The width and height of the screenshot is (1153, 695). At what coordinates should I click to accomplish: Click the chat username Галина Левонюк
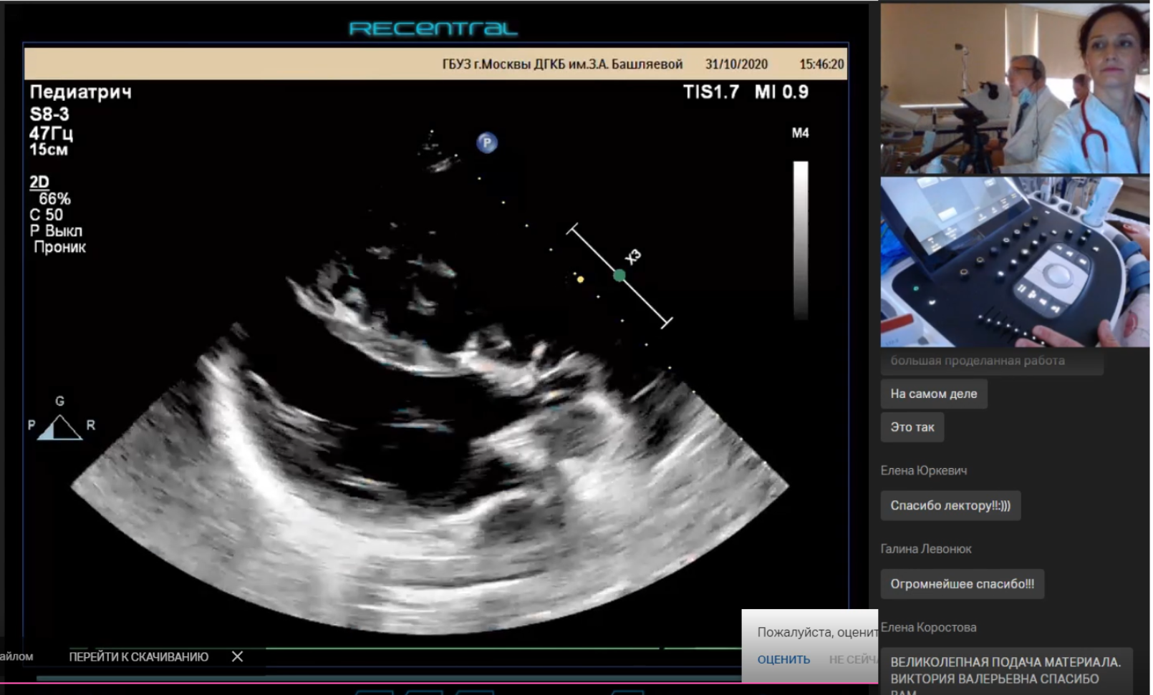925,549
